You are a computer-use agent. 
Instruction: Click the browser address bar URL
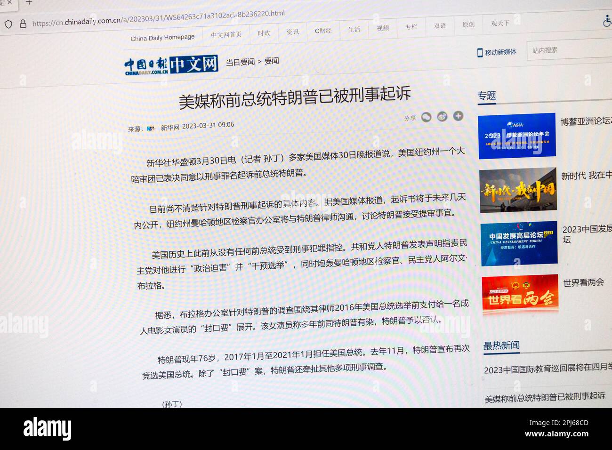[x=159, y=18]
